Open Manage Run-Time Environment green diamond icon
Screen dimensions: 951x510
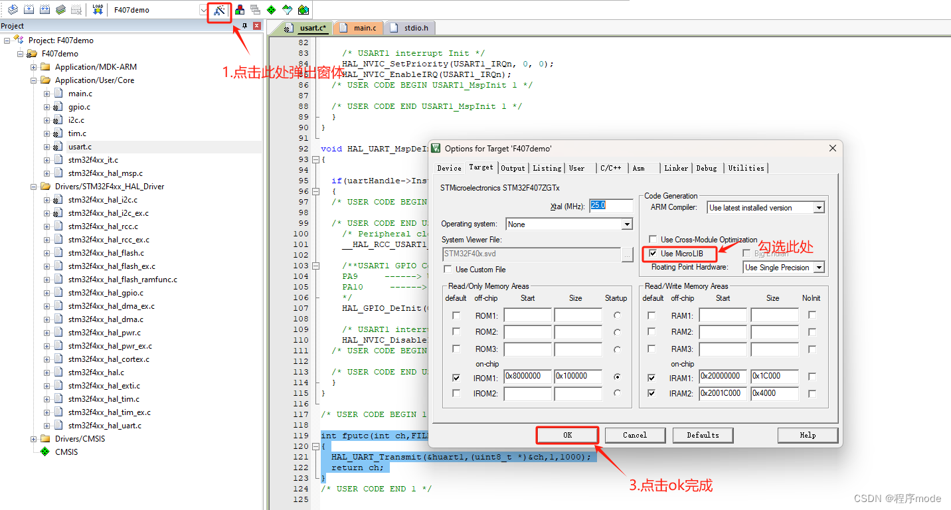point(271,10)
